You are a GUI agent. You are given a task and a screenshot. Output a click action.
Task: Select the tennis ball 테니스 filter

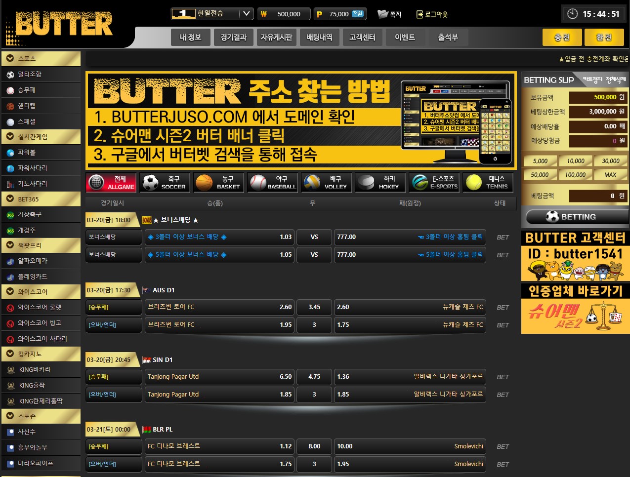[x=488, y=183]
